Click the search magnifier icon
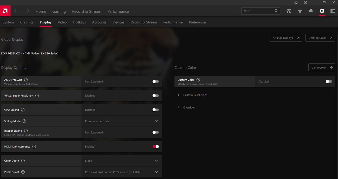Image resolution: width=338 pixels, height=179 pixels. pyautogui.click(x=276, y=11)
